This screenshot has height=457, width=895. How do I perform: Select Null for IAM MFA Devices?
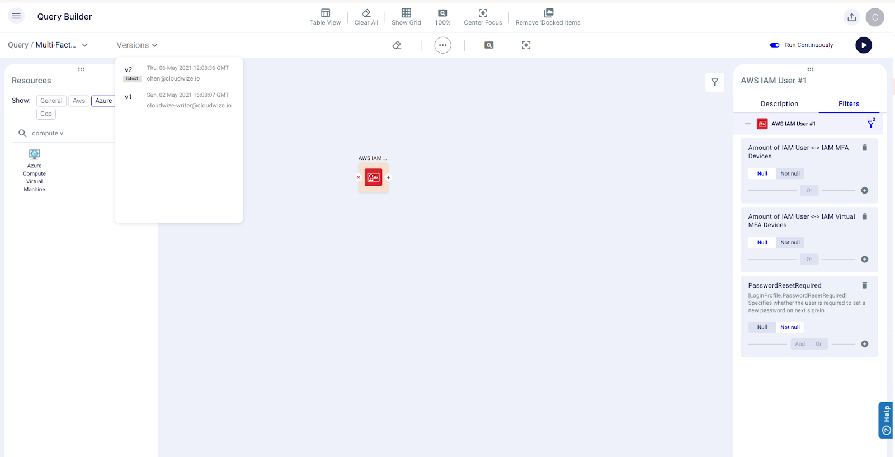click(x=762, y=173)
